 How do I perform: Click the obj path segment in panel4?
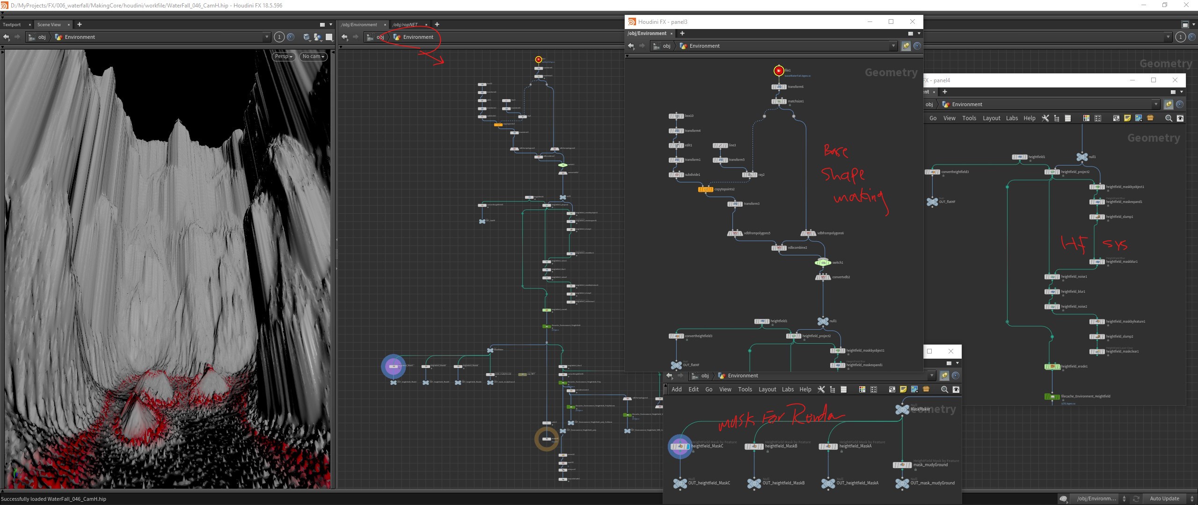pyautogui.click(x=929, y=104)
